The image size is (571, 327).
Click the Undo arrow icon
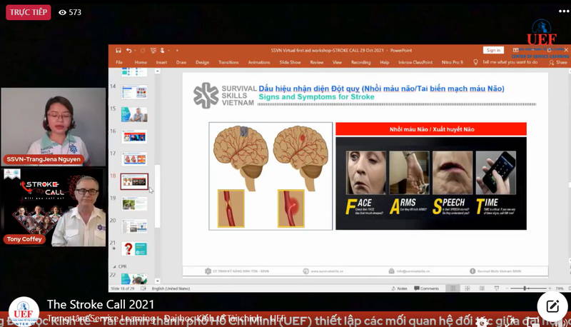click(128, 51)
